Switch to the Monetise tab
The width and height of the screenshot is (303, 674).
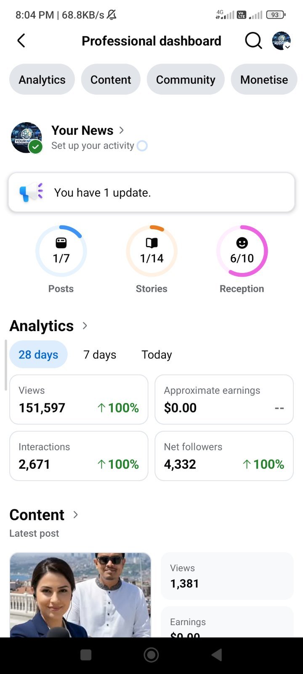264,80
